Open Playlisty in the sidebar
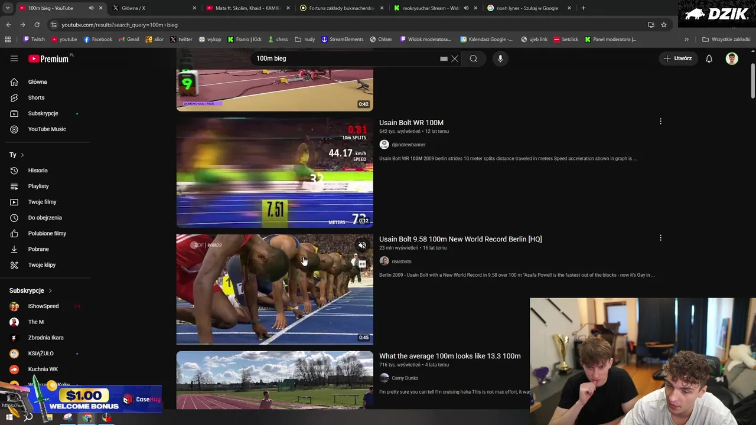The image size is (756, 425). click(x=38, y=186)
